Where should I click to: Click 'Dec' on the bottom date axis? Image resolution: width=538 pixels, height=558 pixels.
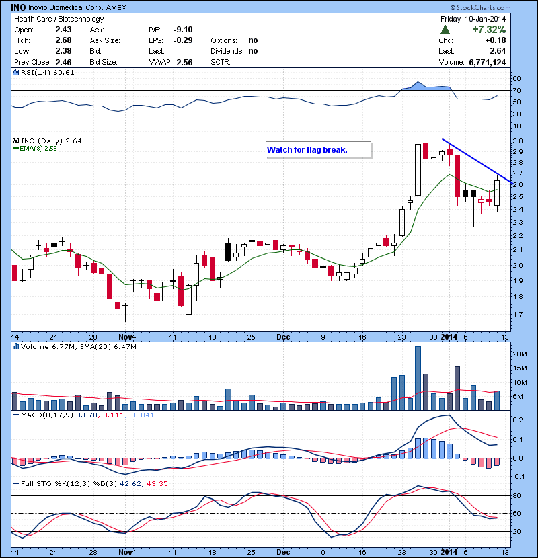point(283,552)
